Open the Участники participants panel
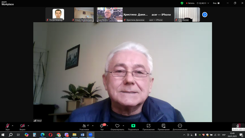Image resolution: width=245 pixels, height=138 pixels. pyautogui.click(x=84, y=127)
